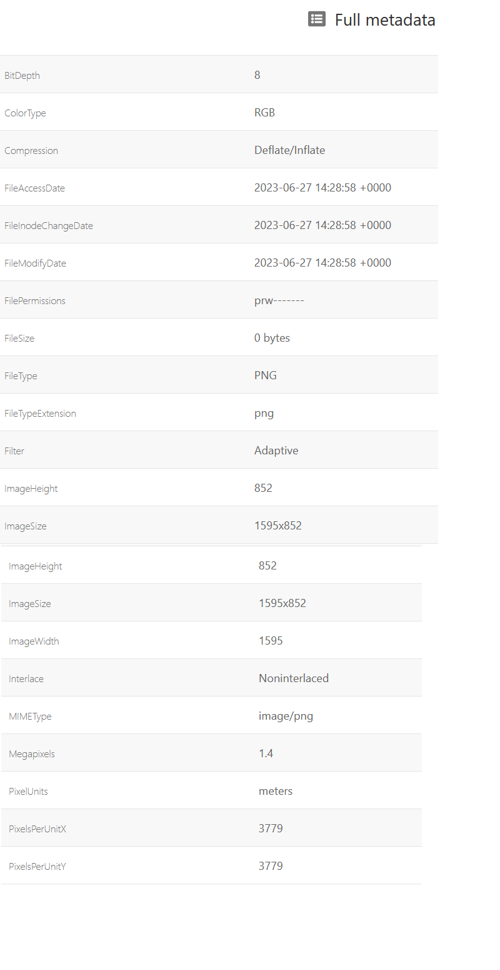The height and width of the screenshot is (970, 500).
Task: Select the Interlace value Noninterlaced
Action: (293, 678)
